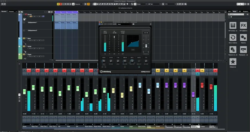
Task: Click the media rack home icon
Action: pyautogui.click(x=231, y=17)
